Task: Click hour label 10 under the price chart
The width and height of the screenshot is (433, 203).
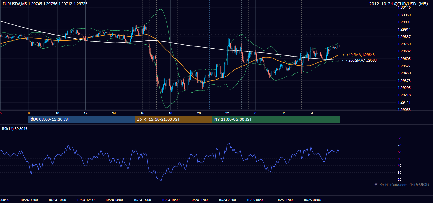Action: 57,113
